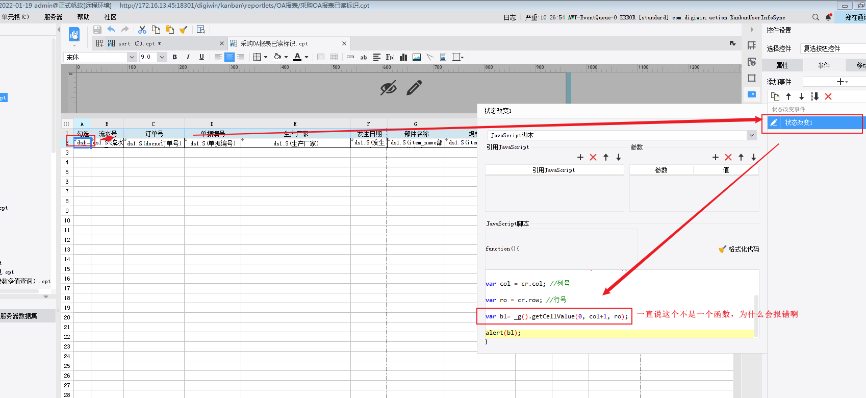Click the search magnifier icon at top right
The width and height of the screenshot is (866, 398).
click(x=816, y=17)
